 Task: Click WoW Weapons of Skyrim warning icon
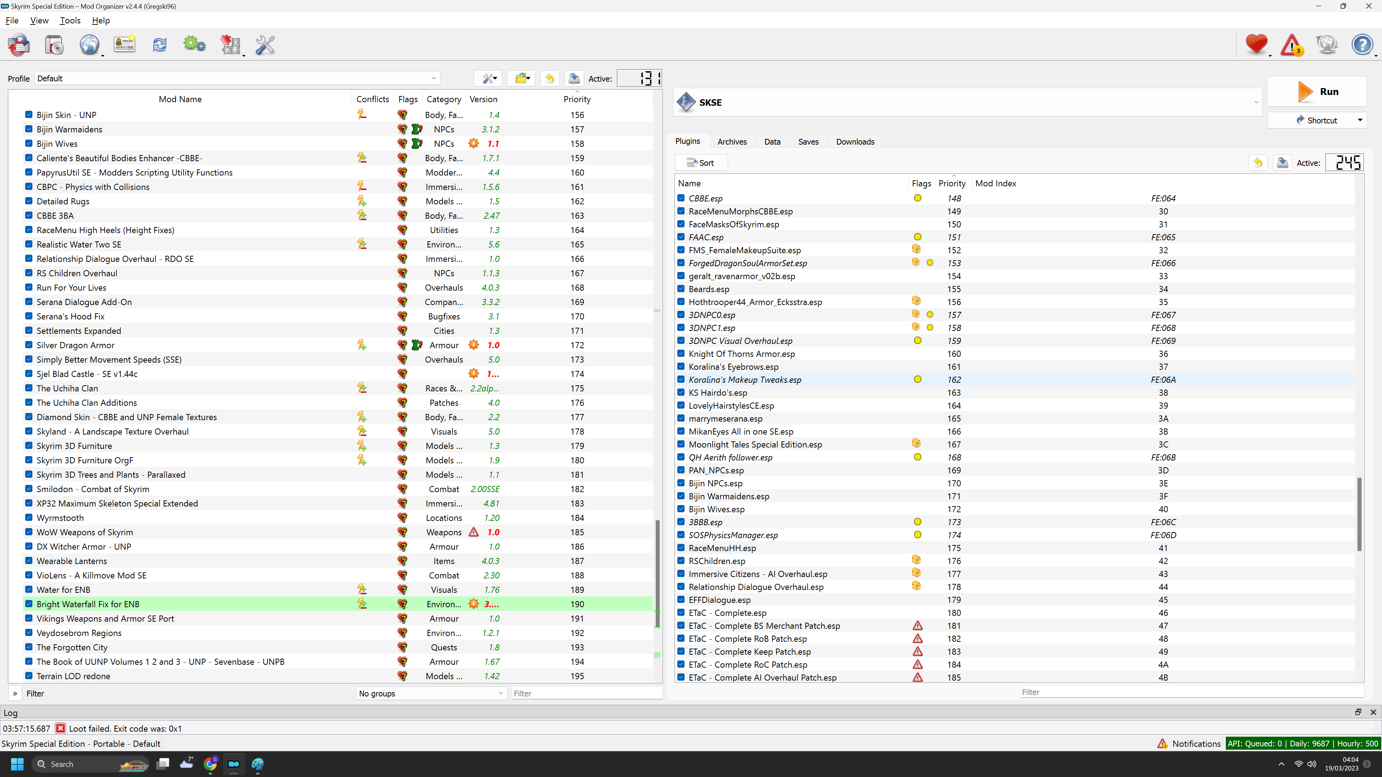click(473, 532)
